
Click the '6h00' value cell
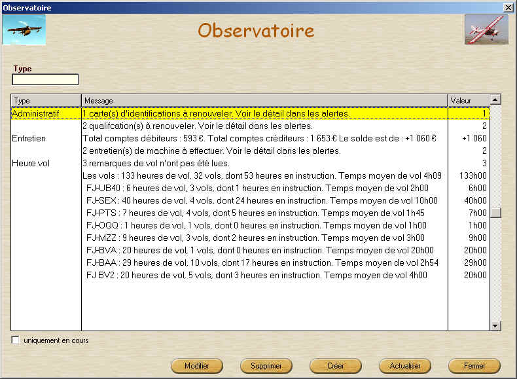coord(469,188)
